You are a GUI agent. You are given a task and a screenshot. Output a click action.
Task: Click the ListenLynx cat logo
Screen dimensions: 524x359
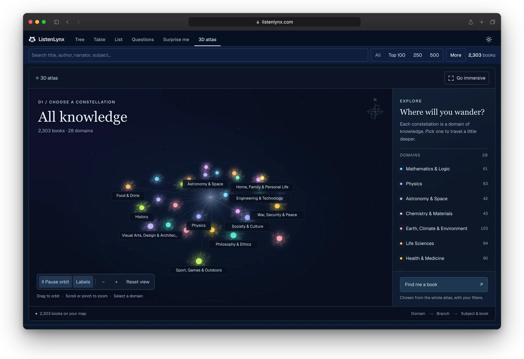coord(32,39)
